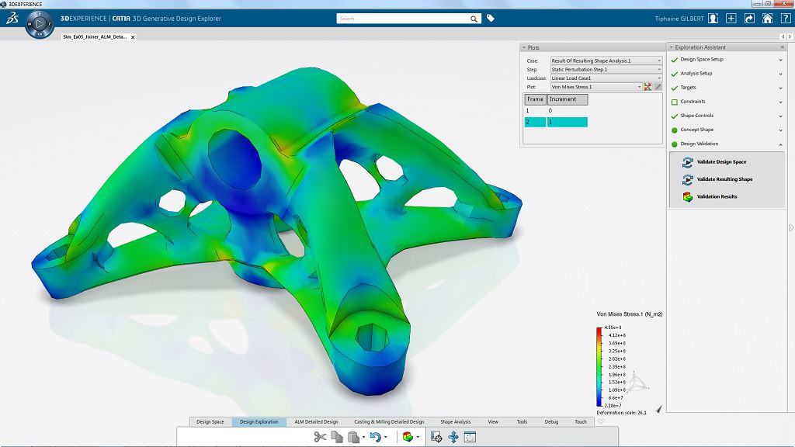This screenshot has width=795, height=447.
Task: Click Validate Resulting Shape
Action: coord(724,179)
